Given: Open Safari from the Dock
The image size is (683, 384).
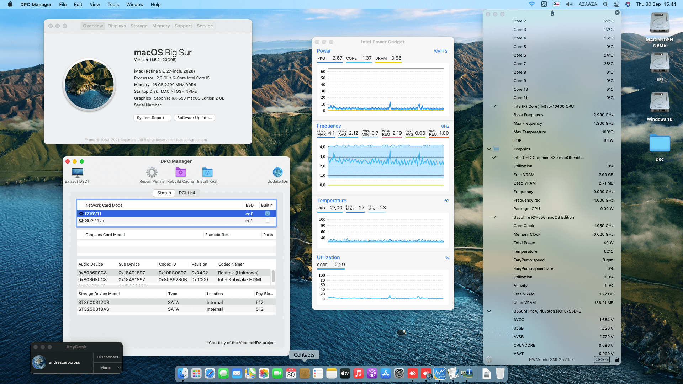Looking at the screenshot, I should click(x=210, y=373).
